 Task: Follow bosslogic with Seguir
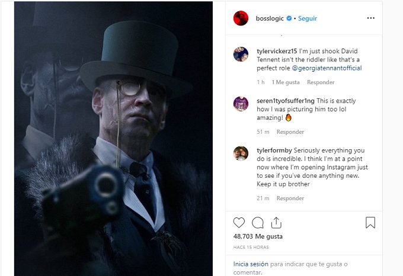point(308,18)
